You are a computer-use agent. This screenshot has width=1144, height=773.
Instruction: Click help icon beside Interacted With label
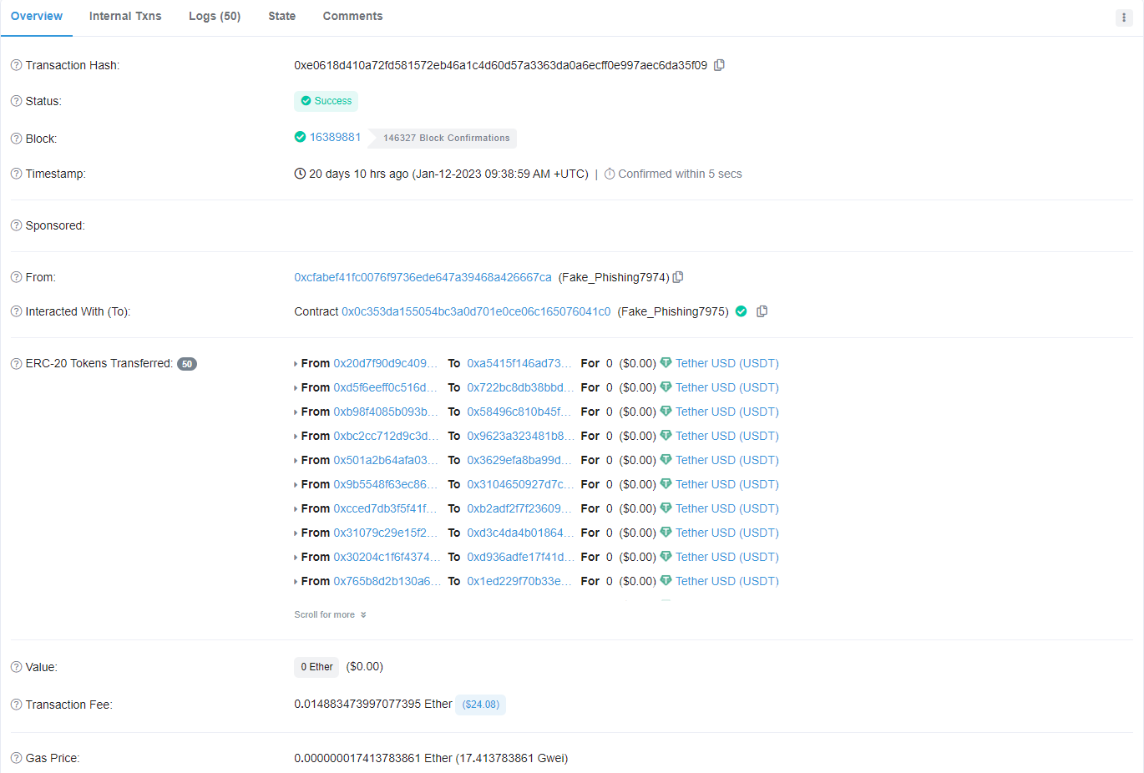(x=16, y=311)
